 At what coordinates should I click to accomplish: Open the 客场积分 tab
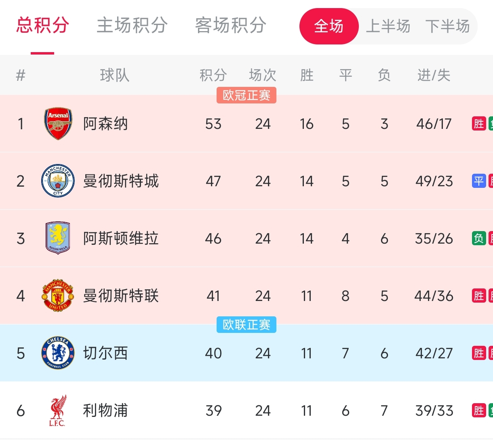coord(230,25)
